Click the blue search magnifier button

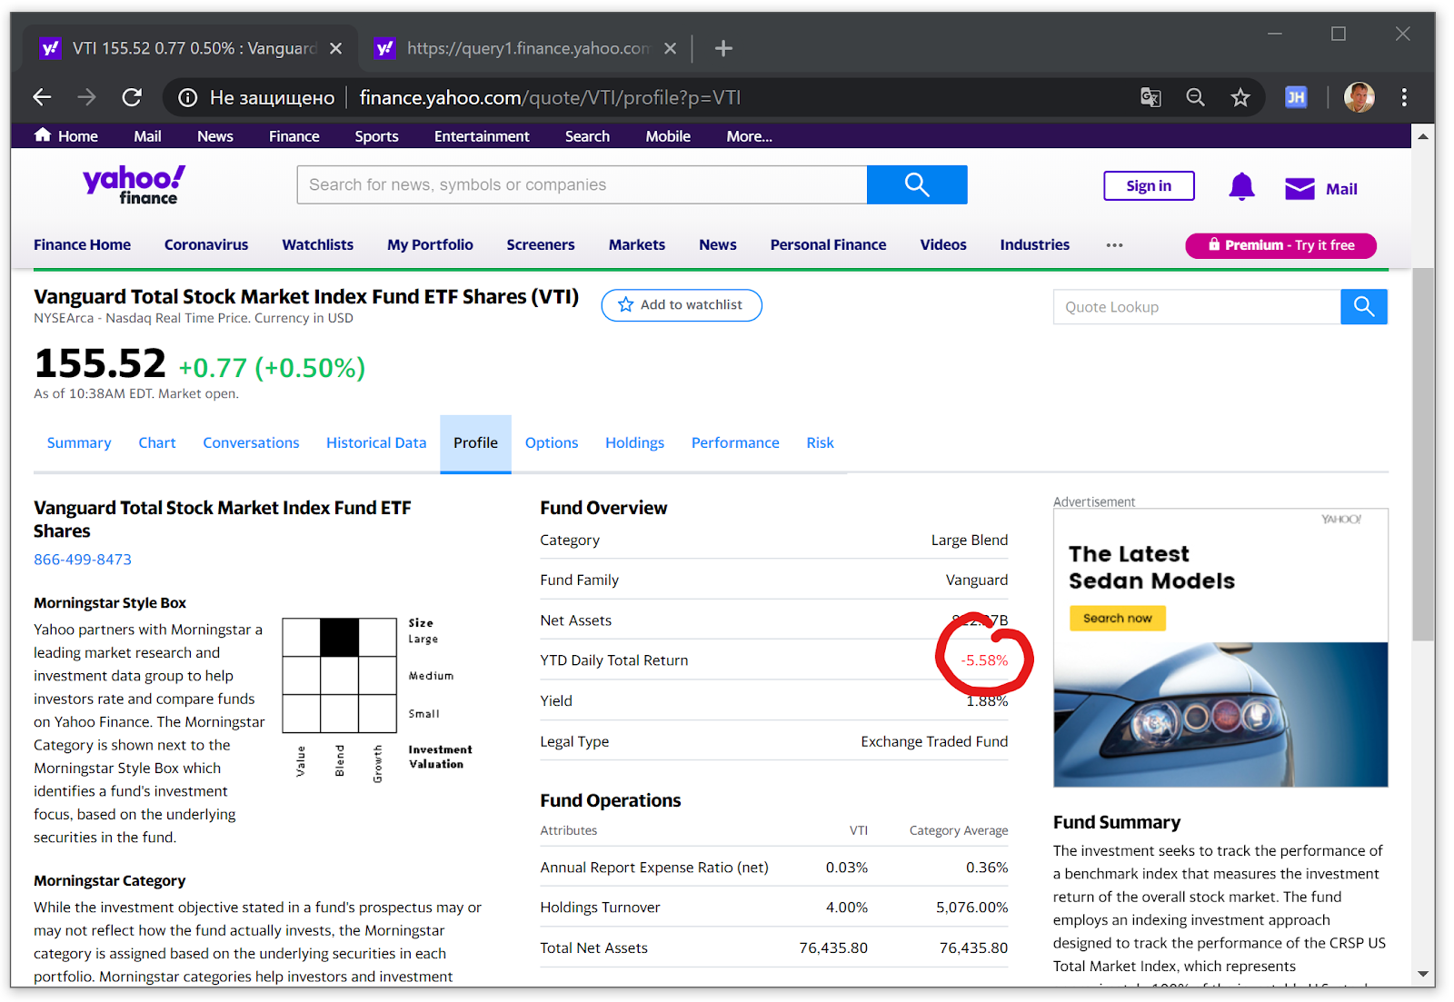point(916,185)
